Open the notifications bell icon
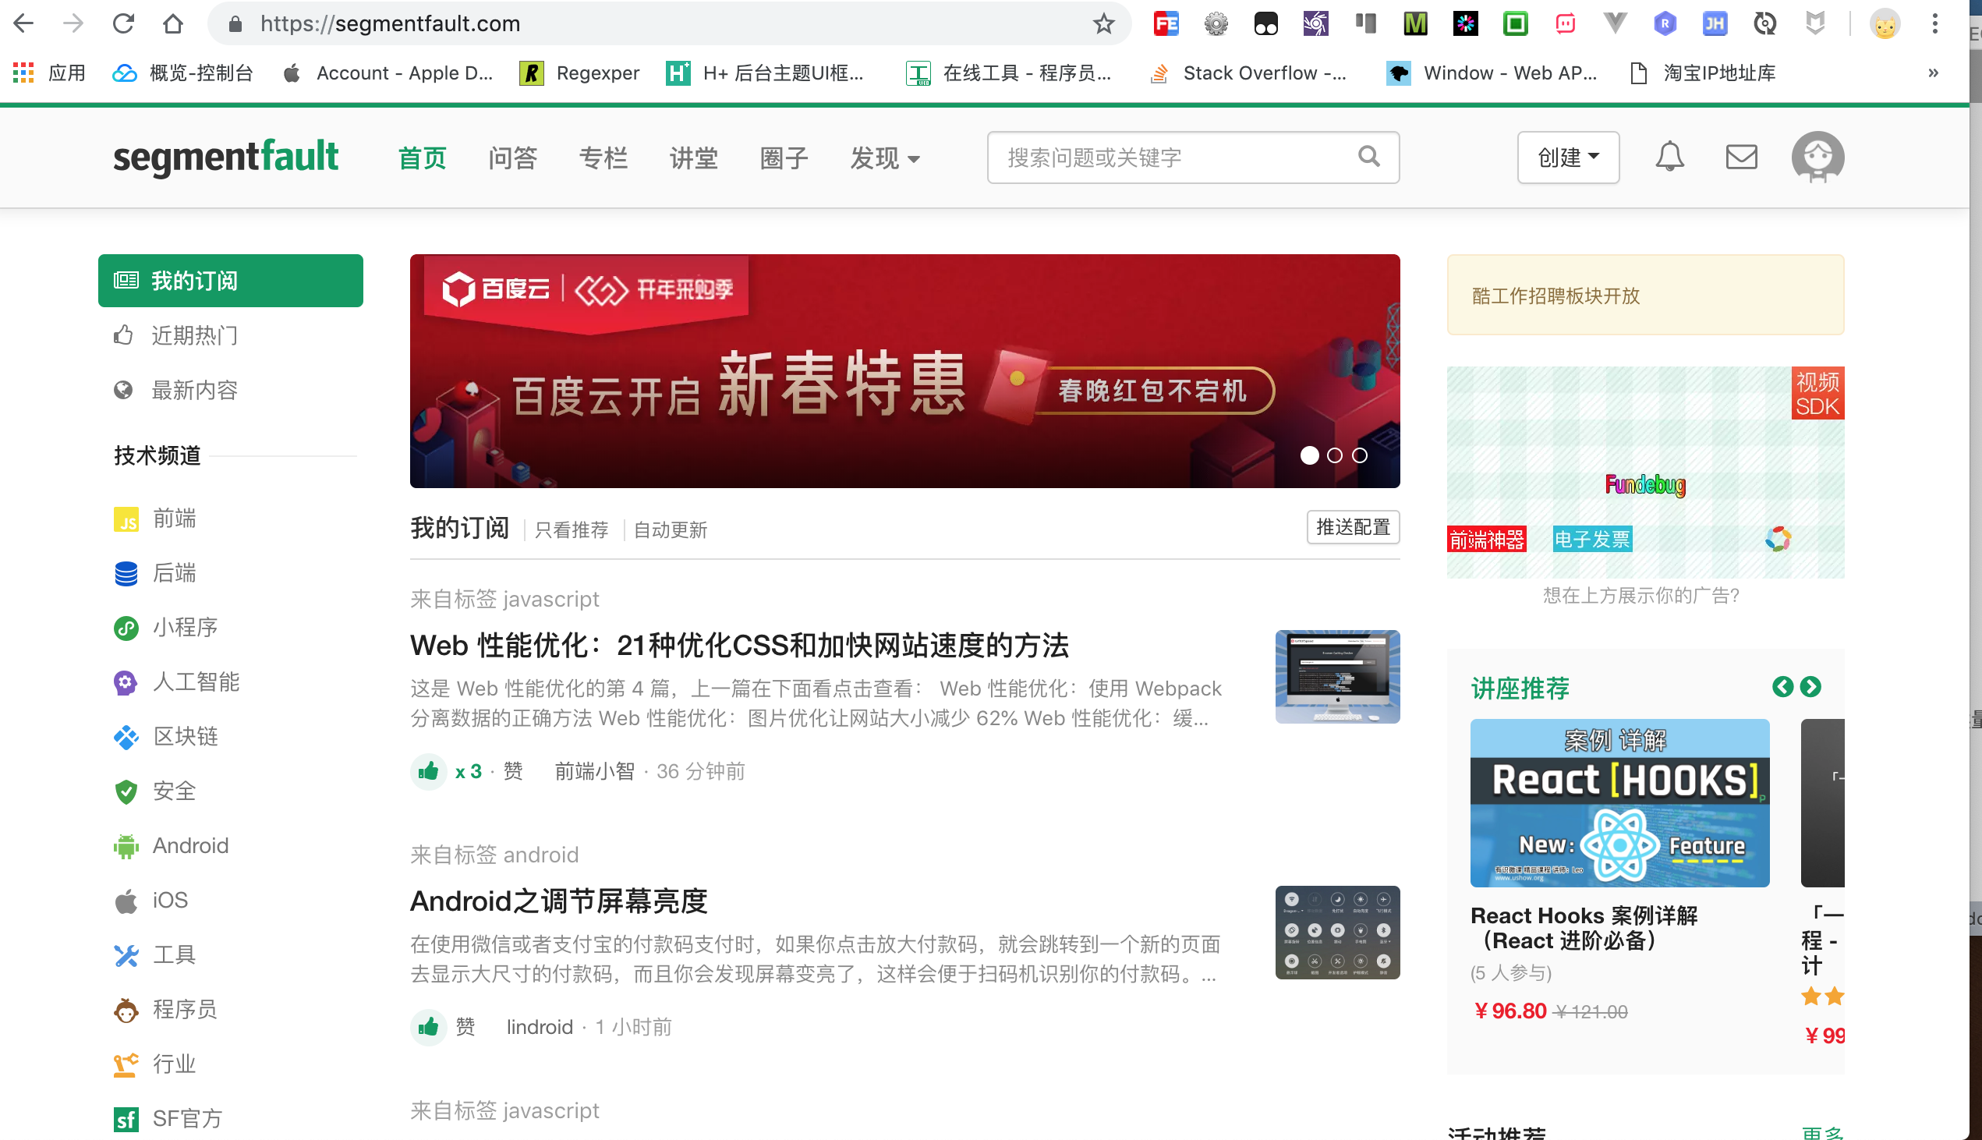The height and width of the screenshot is (1140, 1982). click(x=1669, y=158)
